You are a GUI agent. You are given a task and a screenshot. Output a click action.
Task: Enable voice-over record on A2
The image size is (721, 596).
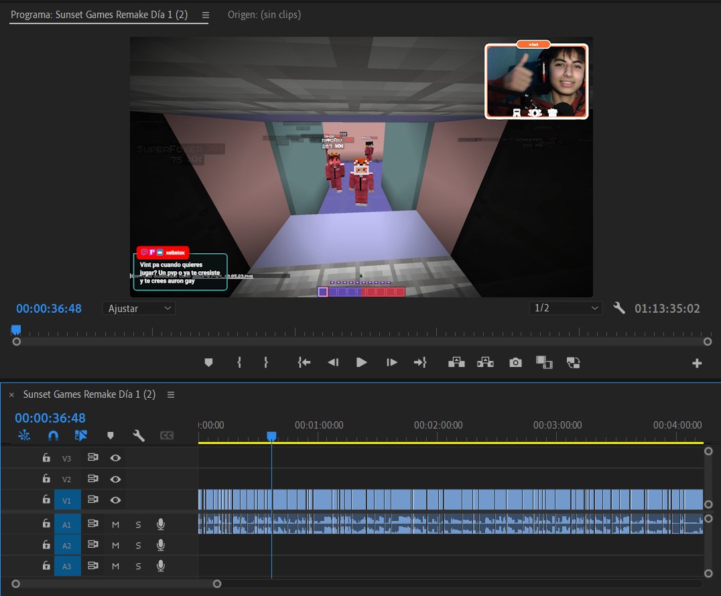[x=160, y=545]
